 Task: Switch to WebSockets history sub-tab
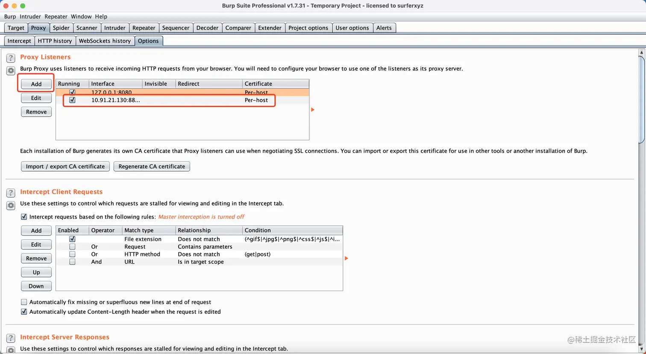click(105, 41)
